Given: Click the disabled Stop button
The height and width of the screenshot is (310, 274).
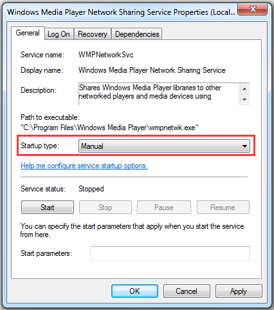Looking at the screenshot, I should coord(105,208).
